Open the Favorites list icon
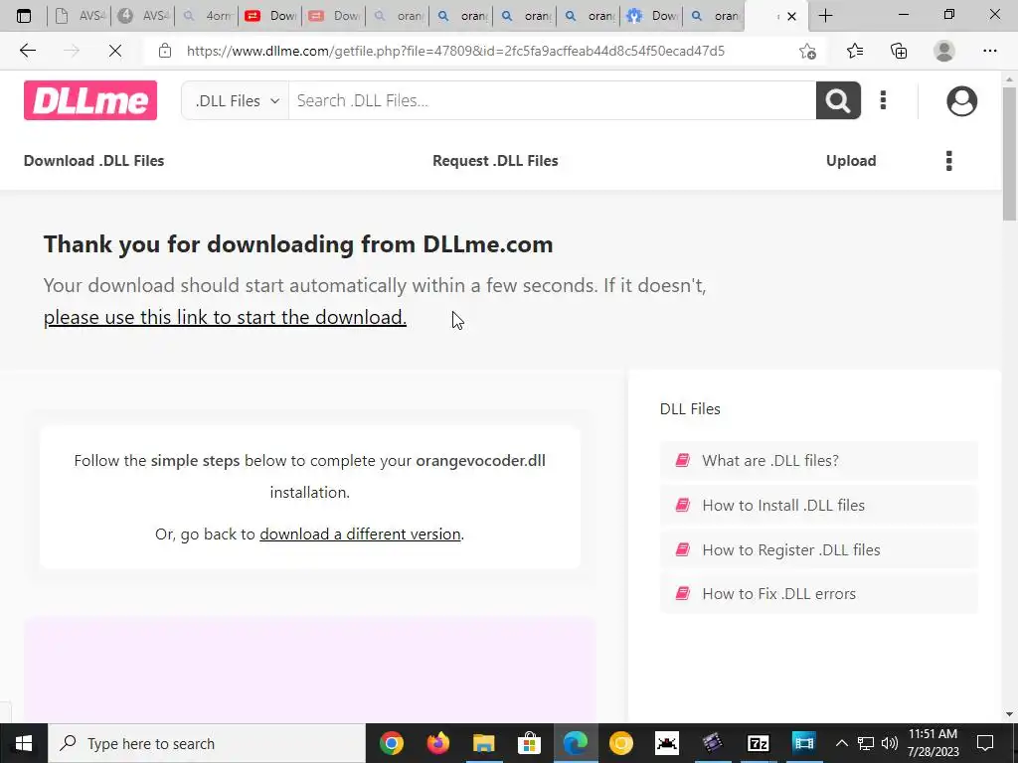Screen dimensions: 1018x763 (854, 51)
